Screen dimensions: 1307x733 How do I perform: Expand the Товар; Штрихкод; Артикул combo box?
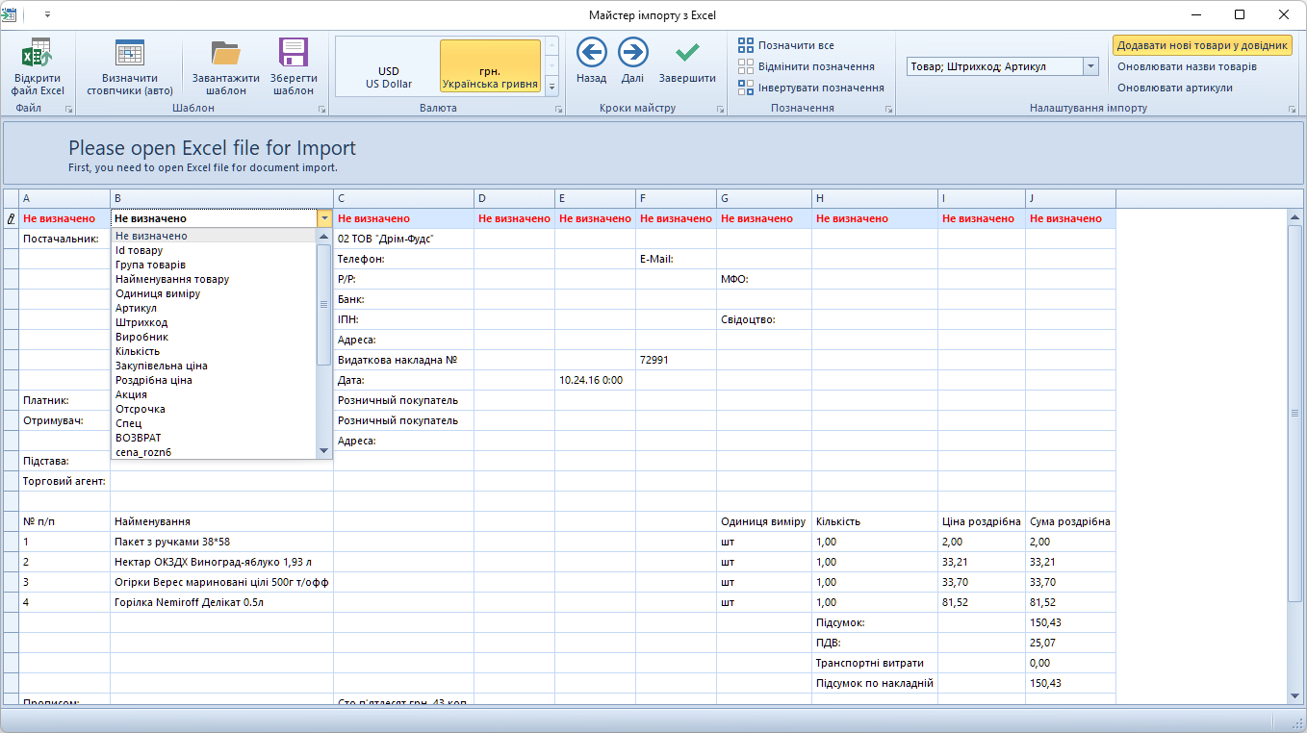pyautogui.click(x=1090, y=66)
